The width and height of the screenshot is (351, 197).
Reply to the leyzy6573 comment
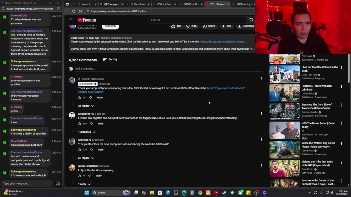coord(101,150)
